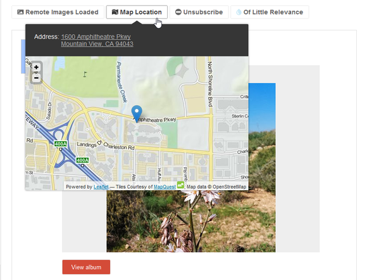This screenshot has width=367, height=280.
Task: Click the Remote Images Loaded button
Action: pyautogui.click(x=58, y=12)
